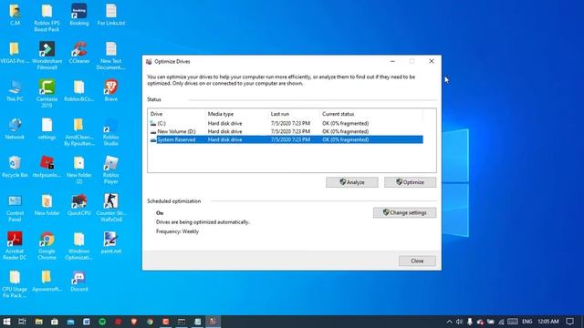584x328 pixels.
Task: Open Task View from the taskbar
Action: 22,322
